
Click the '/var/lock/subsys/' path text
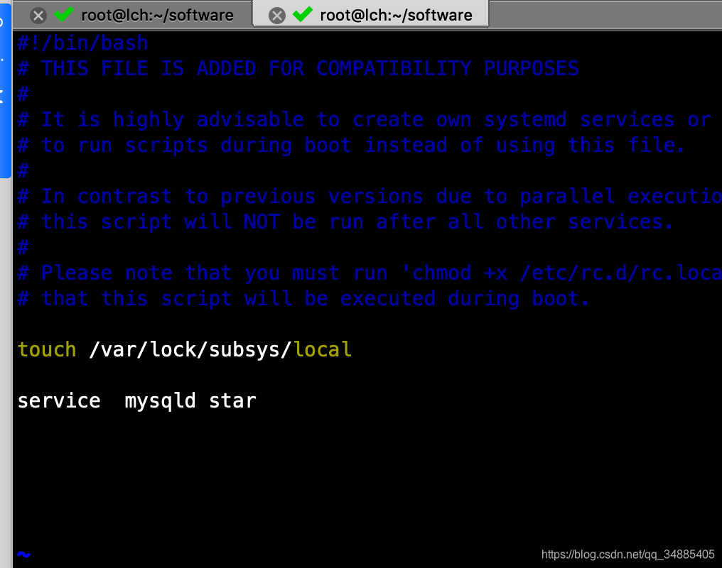[190, 350]
